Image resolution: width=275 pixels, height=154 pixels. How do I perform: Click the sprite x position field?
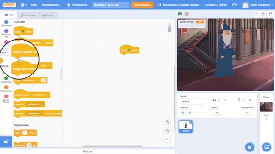click(225, 100)
